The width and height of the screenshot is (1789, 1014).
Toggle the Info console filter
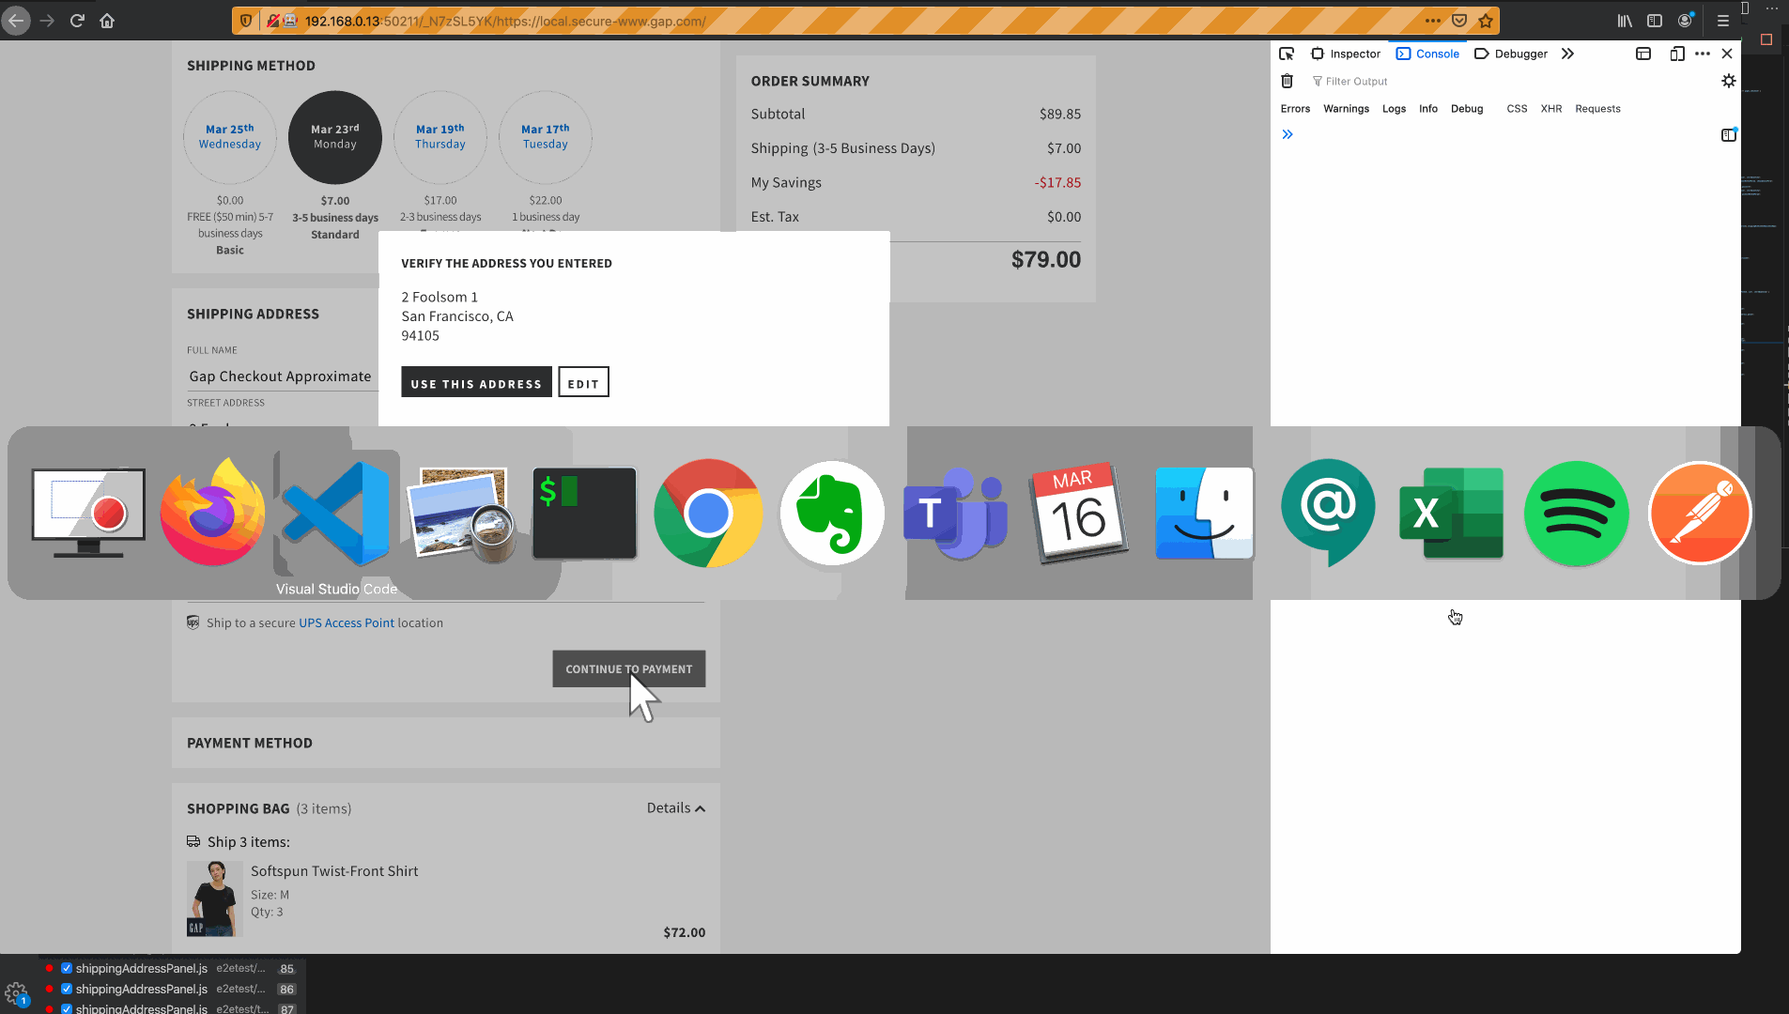pyautogui.click(x=1427, y=109)
